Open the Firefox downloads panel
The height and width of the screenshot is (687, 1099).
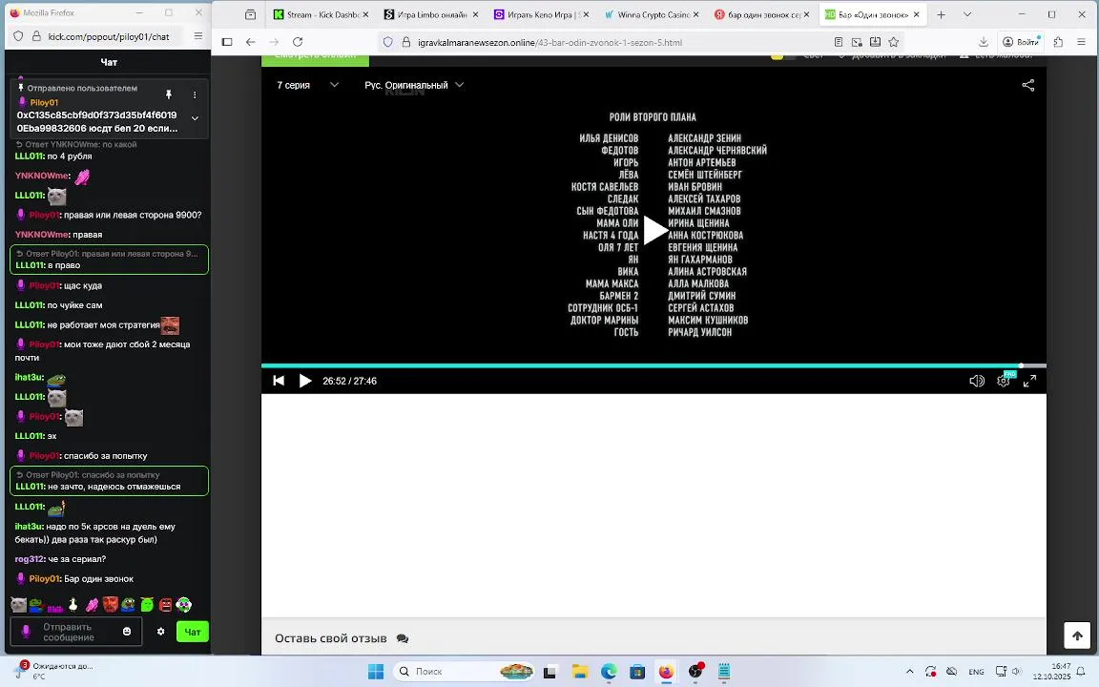[x=984, y=42]
